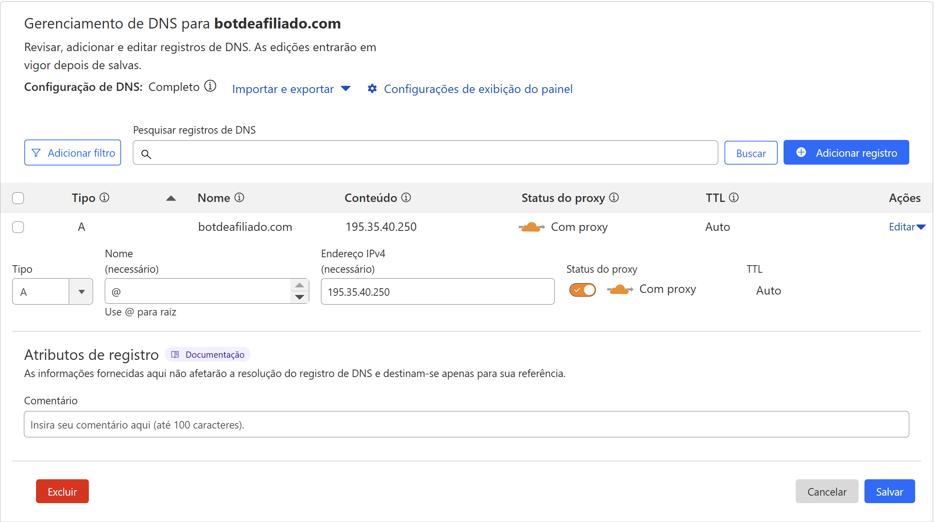Screen dimensions: 934x522
Task: Click the sort arrow in Tipo column
Action: [171, 198]
